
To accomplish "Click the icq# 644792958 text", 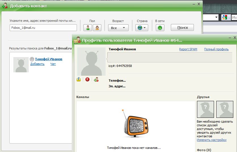I will [120, 66].
